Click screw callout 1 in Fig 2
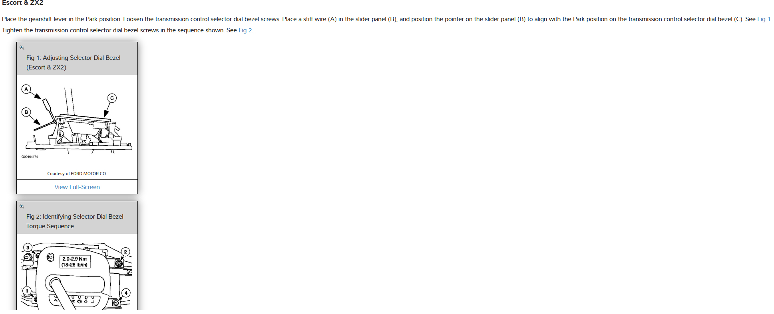Viewport: 774px width, 314px height. pos(27,291)
